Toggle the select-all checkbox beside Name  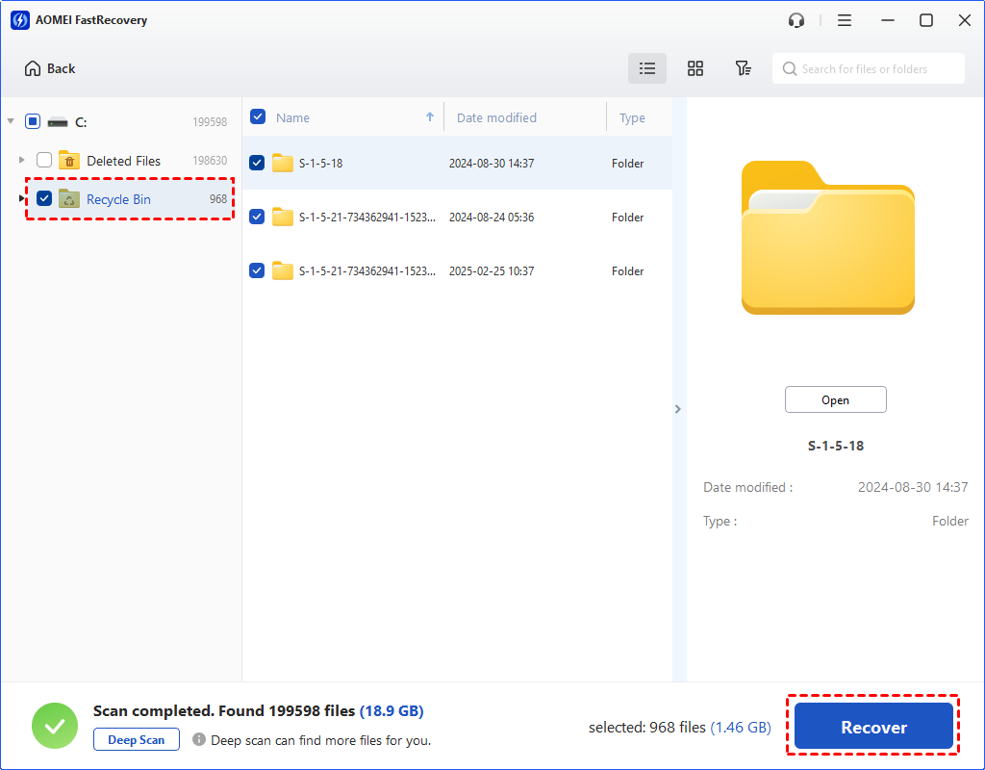(258, 117)
